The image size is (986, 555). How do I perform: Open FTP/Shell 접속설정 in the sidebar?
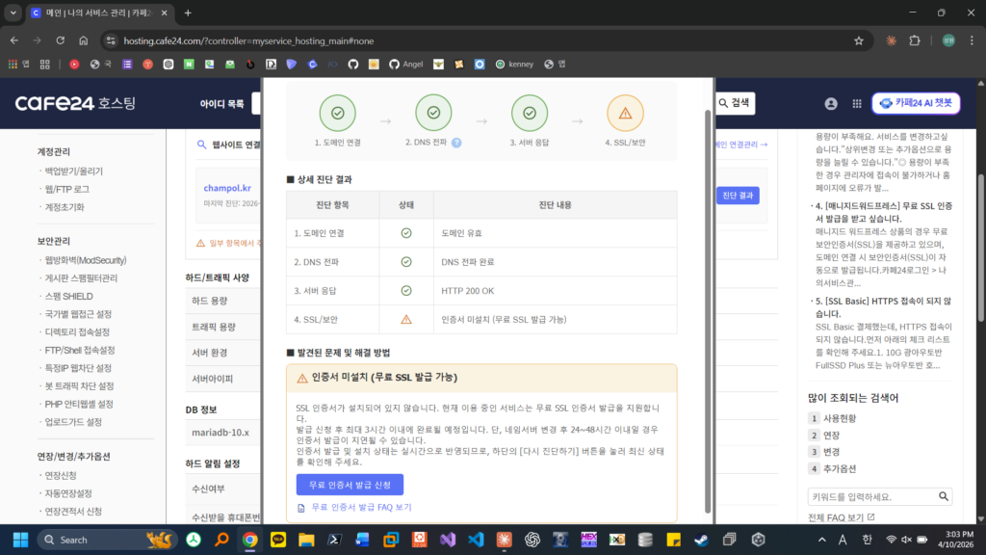[x=80, y=350]
